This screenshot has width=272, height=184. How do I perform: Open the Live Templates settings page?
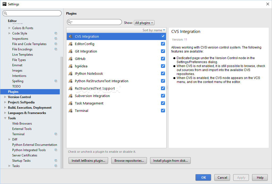pyautogui.click(x=23, y=55)
